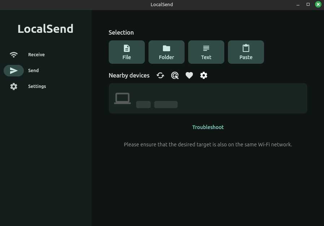The height and width of the screenshot is (226, 324).
Task: Open Settings from the sidebar
Action: point(14,87)
